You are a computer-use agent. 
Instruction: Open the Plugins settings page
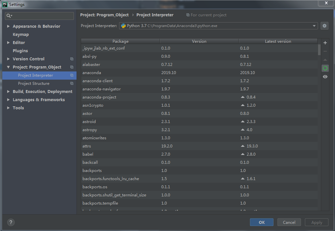20,51
